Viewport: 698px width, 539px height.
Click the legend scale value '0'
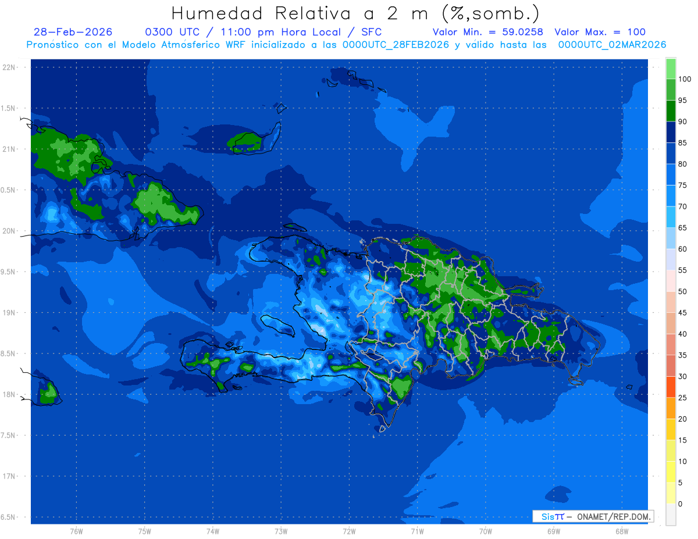680,504
